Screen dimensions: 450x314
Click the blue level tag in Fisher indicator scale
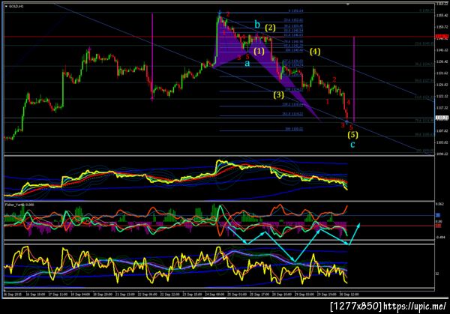pos(438,215)
